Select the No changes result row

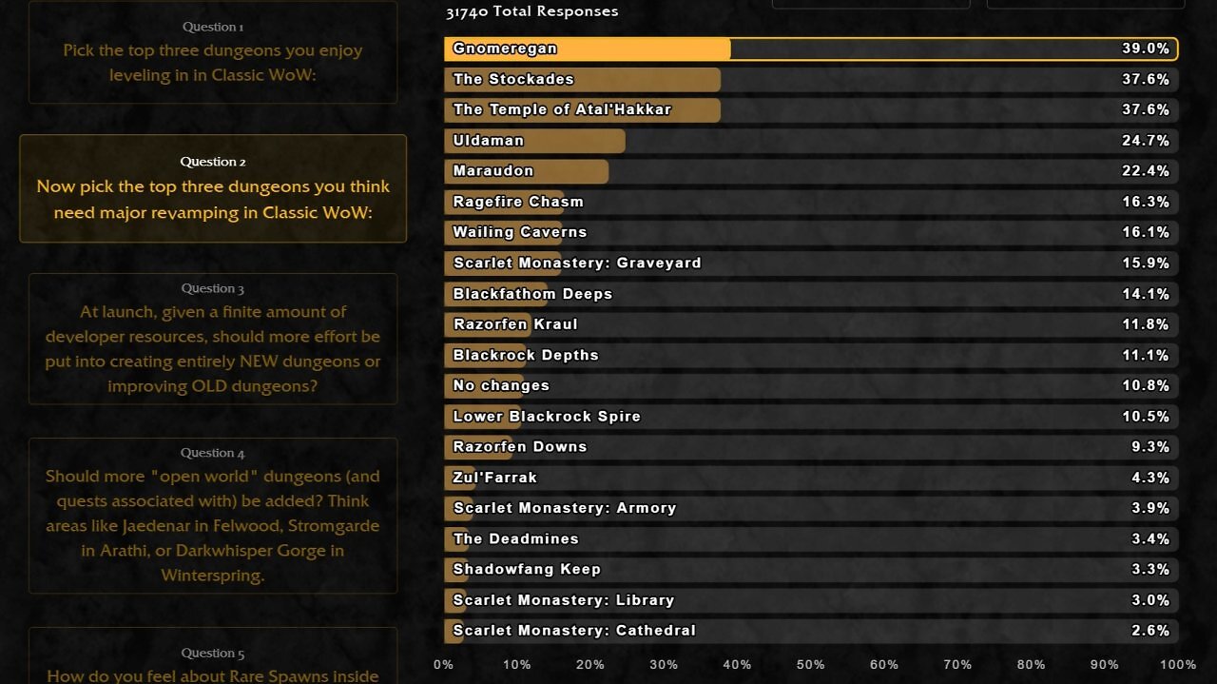coord(811,385)
